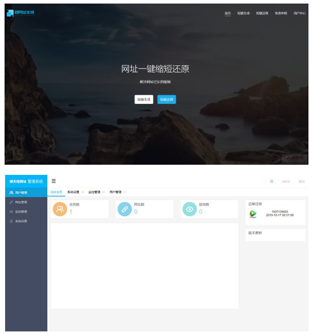This screenshot has width=312, height=335.
Task: Click the theme icon beside admin
Action: click(271, 181)
